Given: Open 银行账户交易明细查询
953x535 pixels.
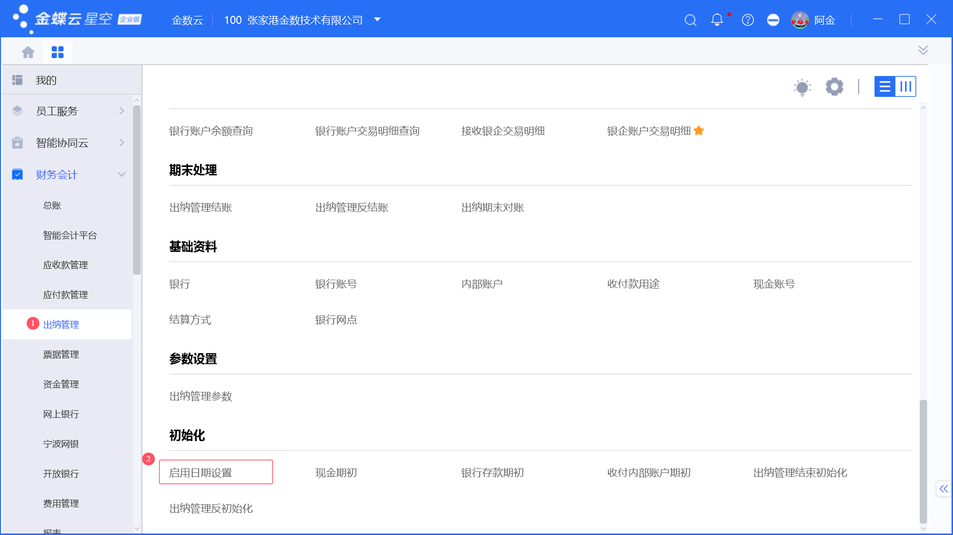Looking at the screenshot, I should 367,131.
